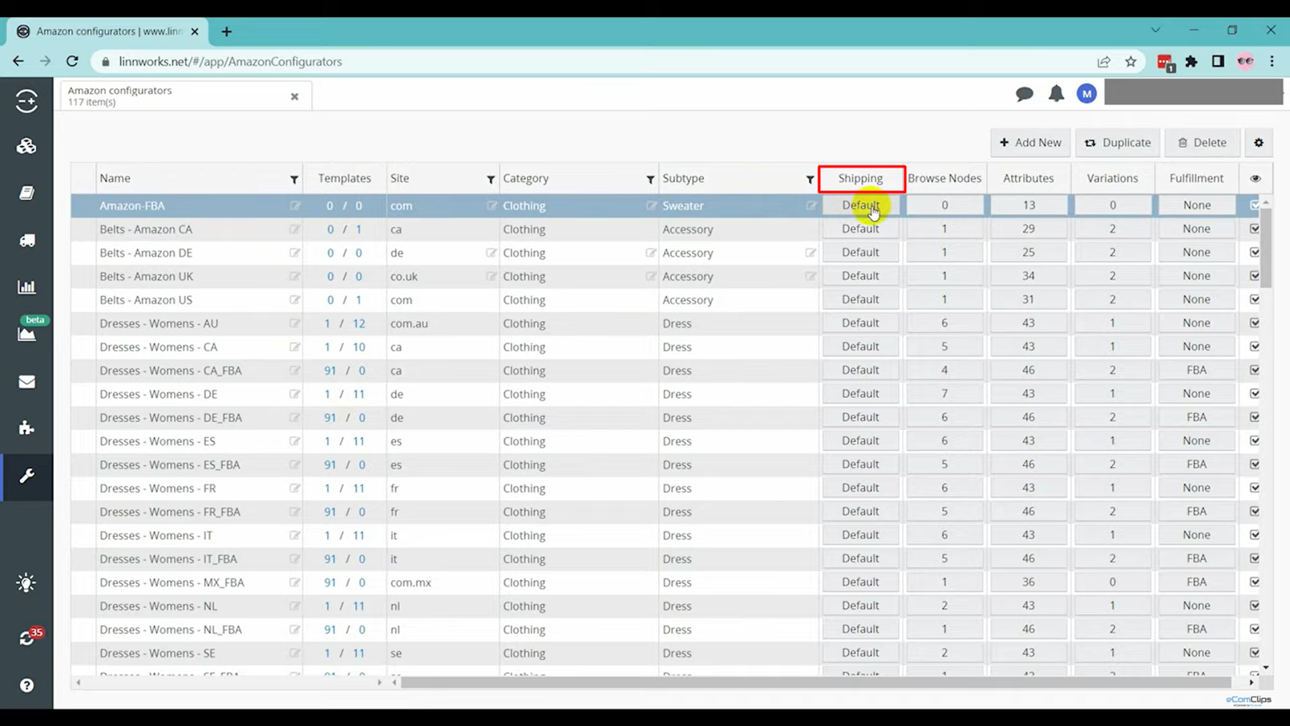This screenshot has width=1290, height=726.
Task: Open the grid settings gear button
Action: click(1259, 143)
